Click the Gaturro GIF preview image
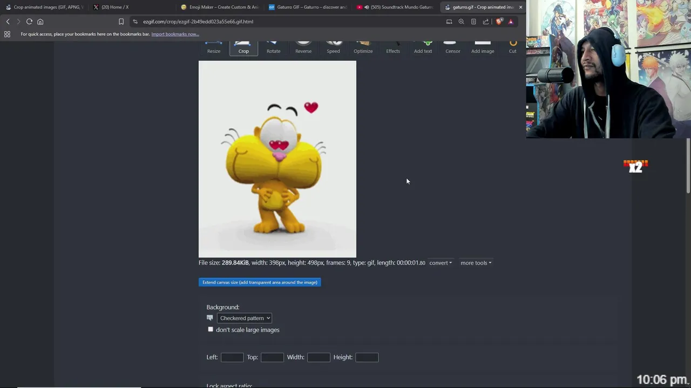The width and height of the screenshot is (691, 388). (x=277, y=159)
